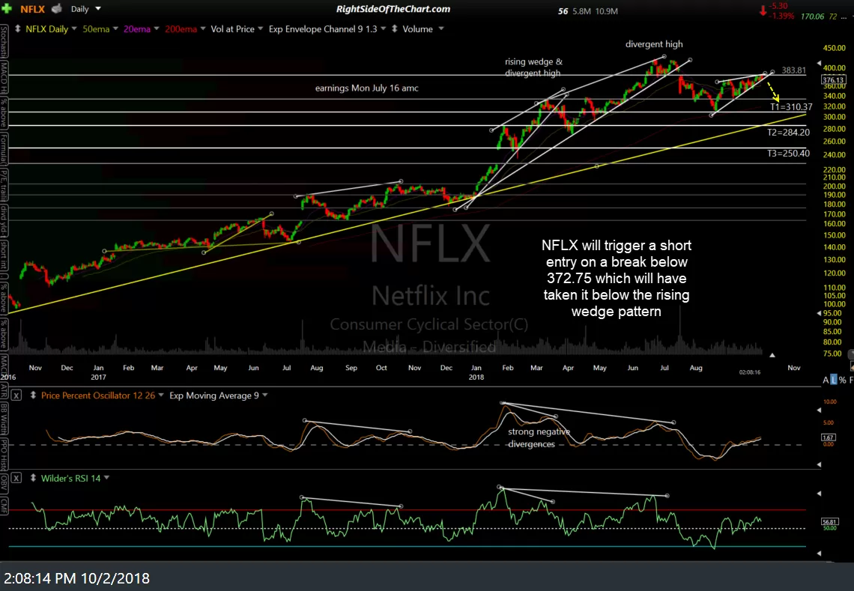Viewport: 854px width, 591px height.
Task: Click the scale arrow atop RSI pane axis
Action: [x=819, y=494]
